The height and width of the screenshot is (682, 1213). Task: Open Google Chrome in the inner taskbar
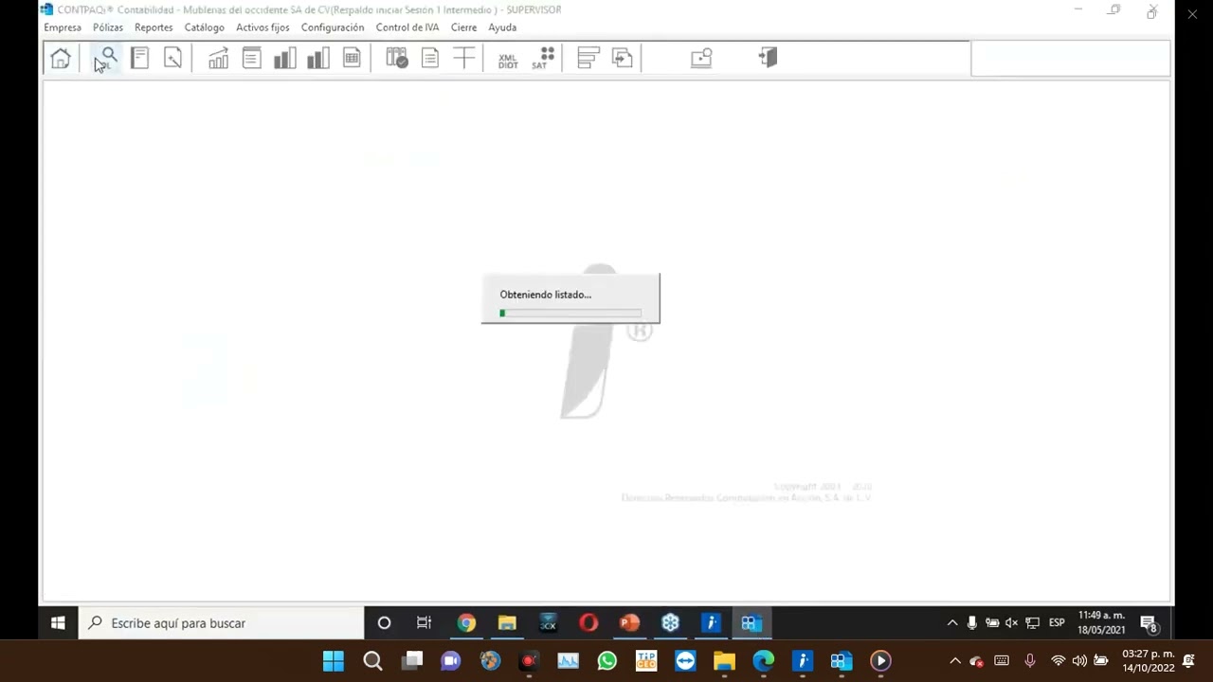(x=466, y=623)
